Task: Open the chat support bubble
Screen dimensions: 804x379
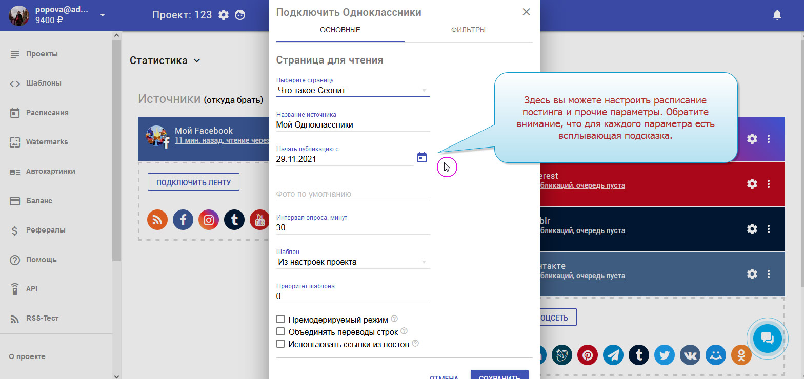Action: [x=767, y=338]
